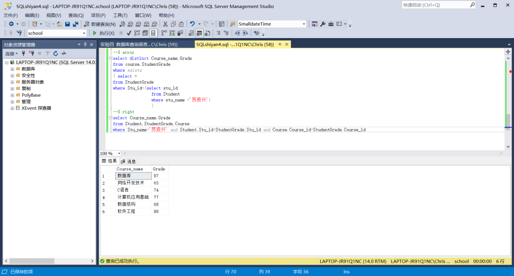Image resolution: width=514 pixels, height=276 pixels.
Task: Expand the PolyBase node
Action: [12, 95]
